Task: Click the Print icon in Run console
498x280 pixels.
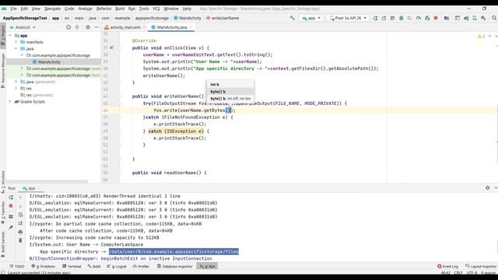Action: click(x=20, y=232)
